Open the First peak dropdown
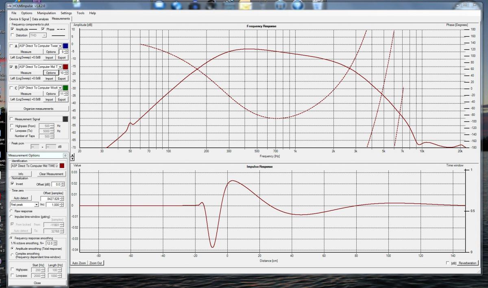This screenshot has width=488, height=288. (x=37, y=205)
